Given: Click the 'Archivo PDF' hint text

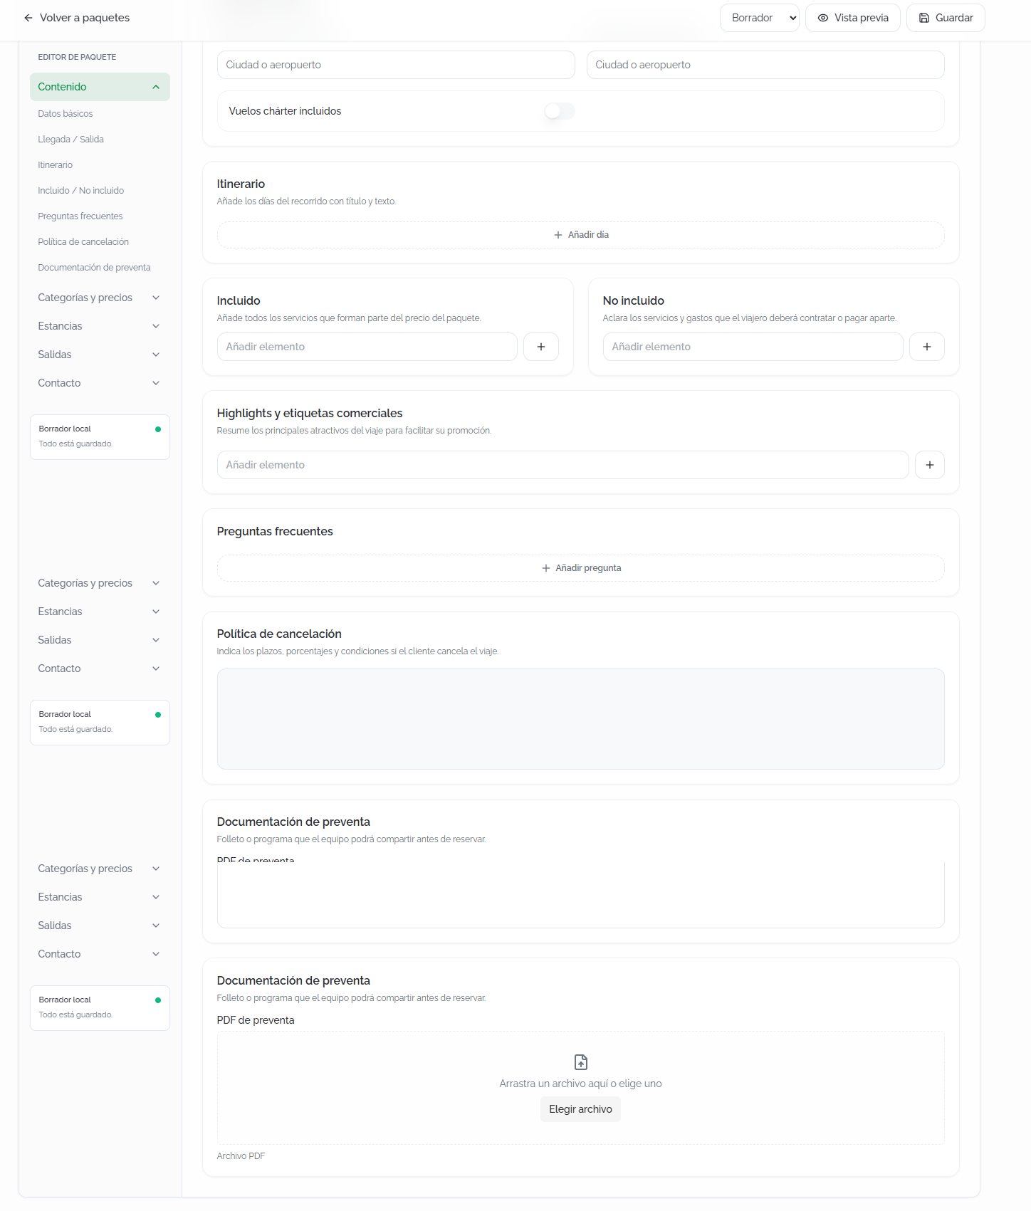Looking at the screenshot, I should (241, 1156).
